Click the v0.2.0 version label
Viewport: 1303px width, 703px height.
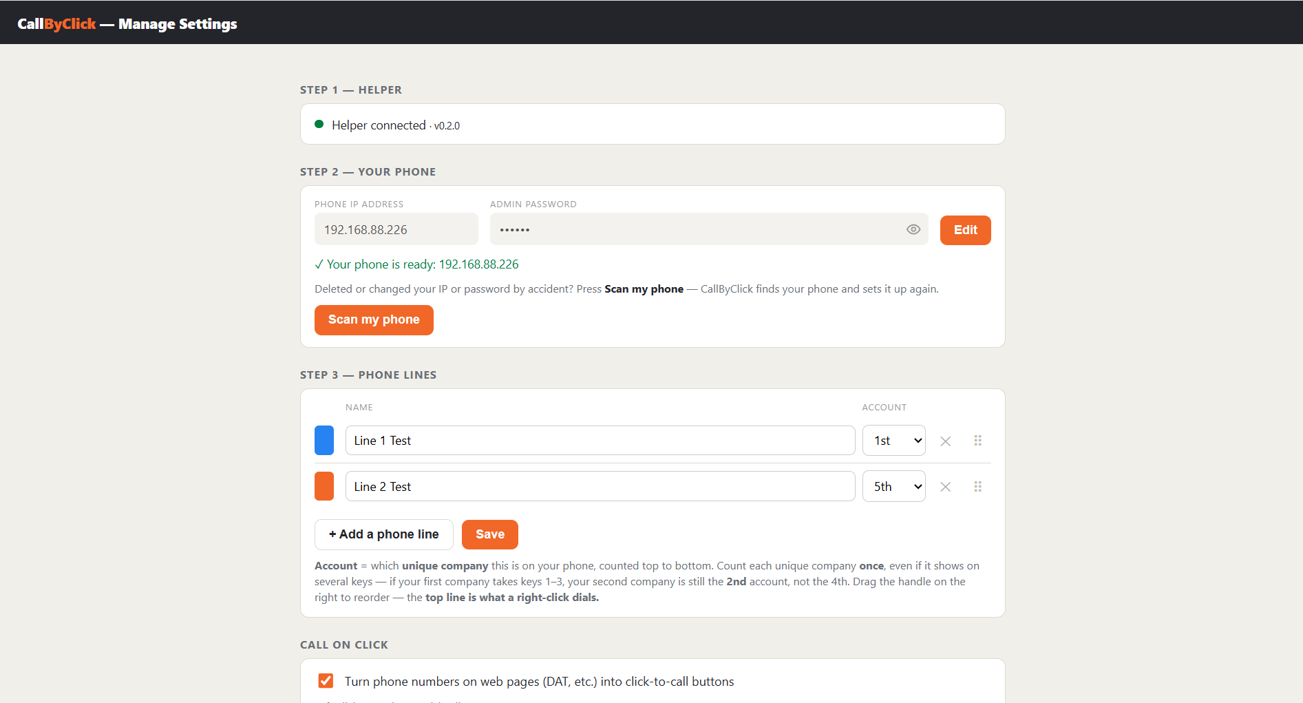(x=447, y=126)
